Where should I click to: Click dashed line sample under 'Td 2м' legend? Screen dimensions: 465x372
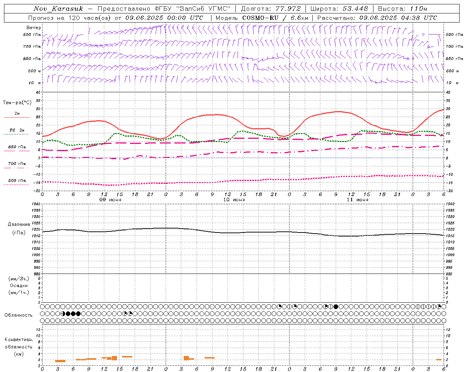pyautogui.click(x=16, y=134)
